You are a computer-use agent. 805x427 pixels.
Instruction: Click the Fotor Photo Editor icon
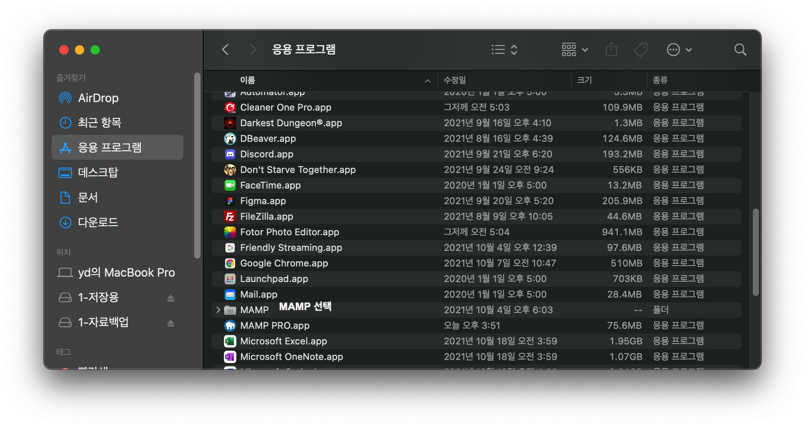click(x=230, y=232)
